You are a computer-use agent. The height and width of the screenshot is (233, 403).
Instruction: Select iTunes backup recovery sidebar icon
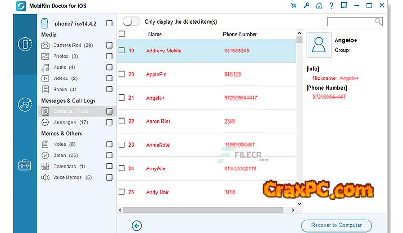point(25,104)
